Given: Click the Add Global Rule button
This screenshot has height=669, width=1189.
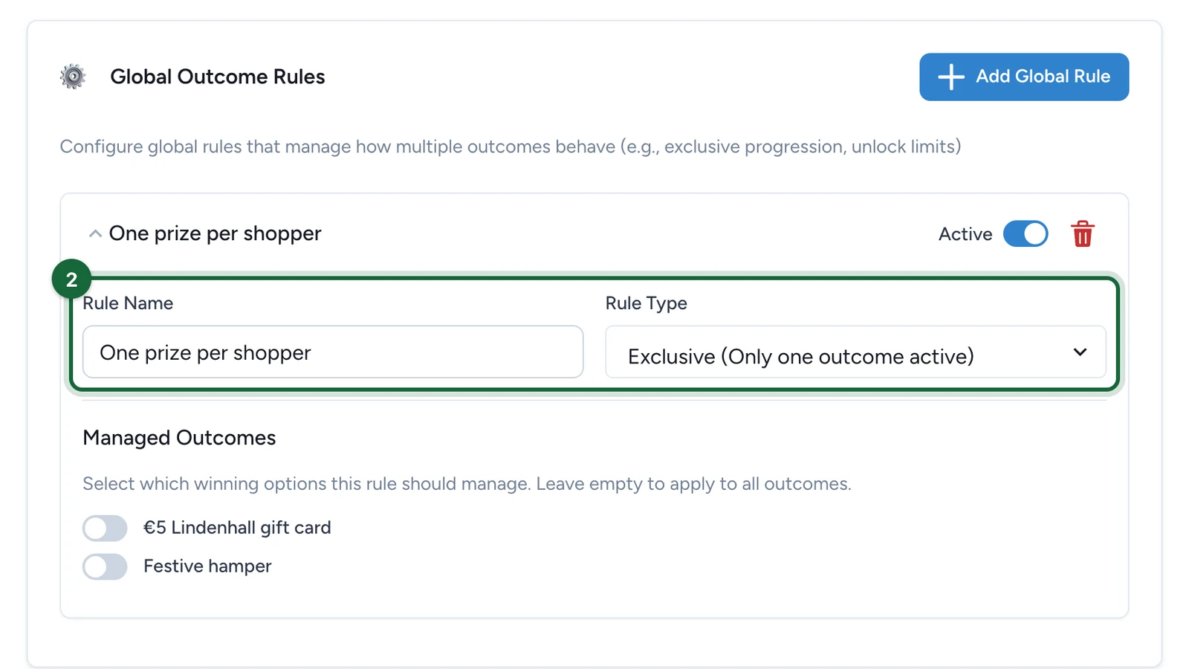Looking at the screenshot, I should point(1023,77).
